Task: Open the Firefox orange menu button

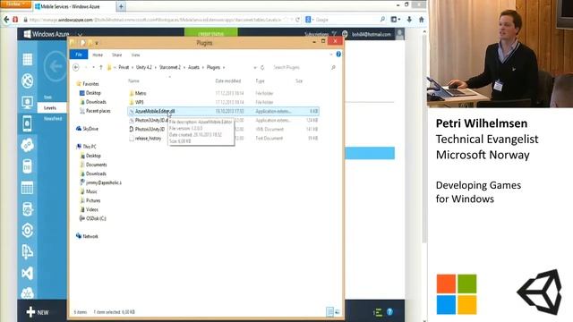Action: (x=15, y=4)
